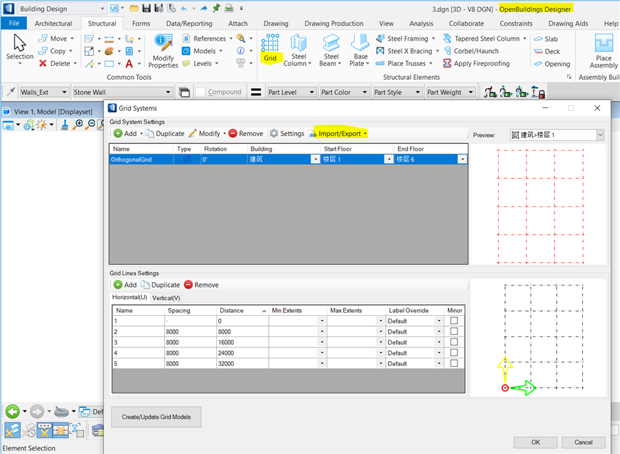Toggle the Compound checkbox
Image resolution: width=620 pixels, height=454 pixels.
(x=200, y=92)
